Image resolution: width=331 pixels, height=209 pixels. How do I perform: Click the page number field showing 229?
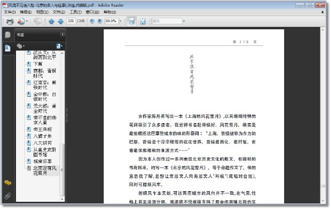[71, 21]
